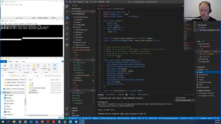Open Terminal menu in VS Code
The image size is (221, 124).
coord(101,2)
